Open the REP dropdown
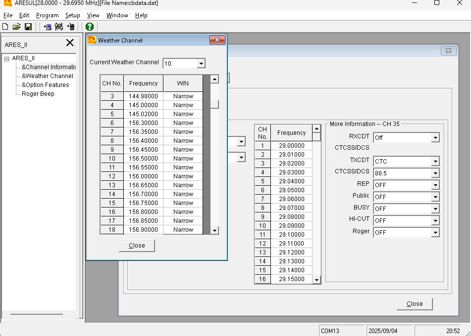 coord(435,185)
